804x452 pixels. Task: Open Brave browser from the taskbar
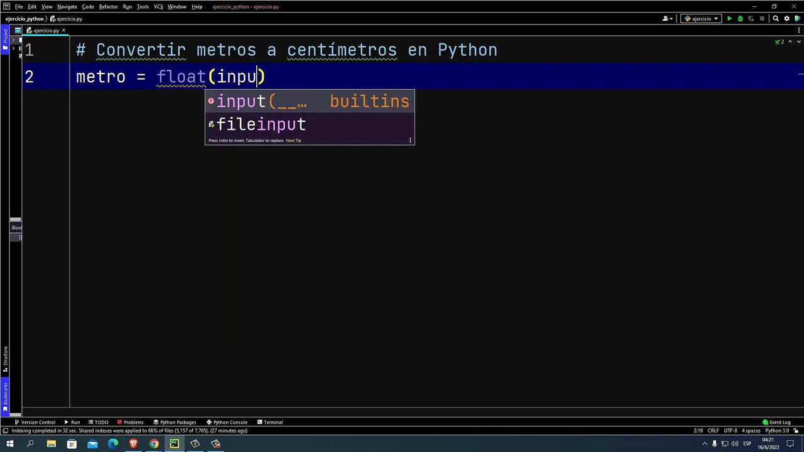tap(133, 444)
